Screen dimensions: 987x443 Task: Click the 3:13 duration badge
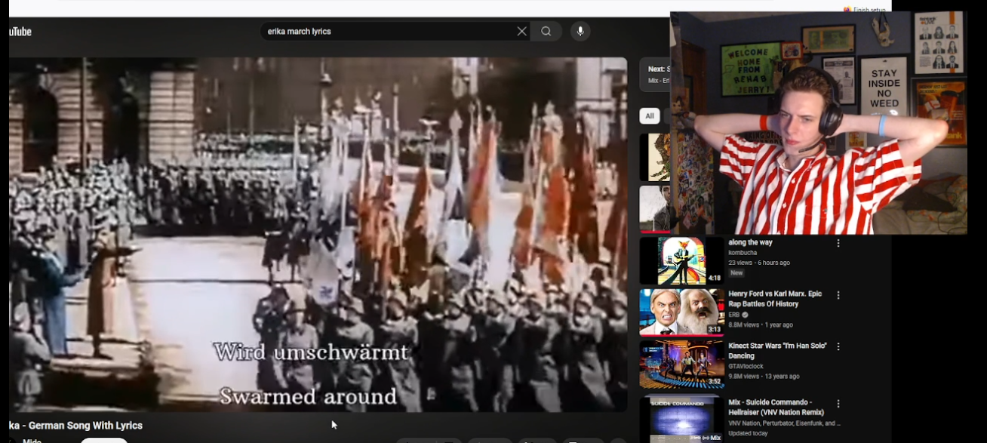715,330
